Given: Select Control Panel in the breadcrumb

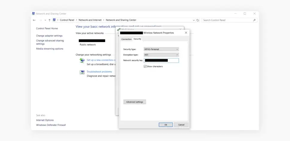Looking at the screenshot, I should click(x=67, y=20).
